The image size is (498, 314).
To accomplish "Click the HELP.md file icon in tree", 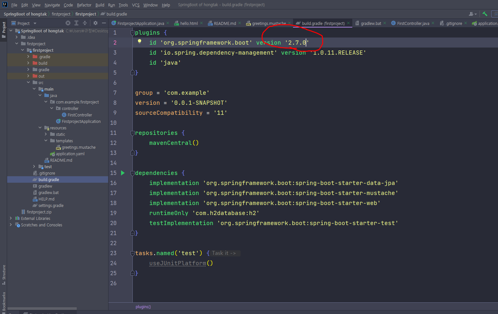I will [35, 199].
